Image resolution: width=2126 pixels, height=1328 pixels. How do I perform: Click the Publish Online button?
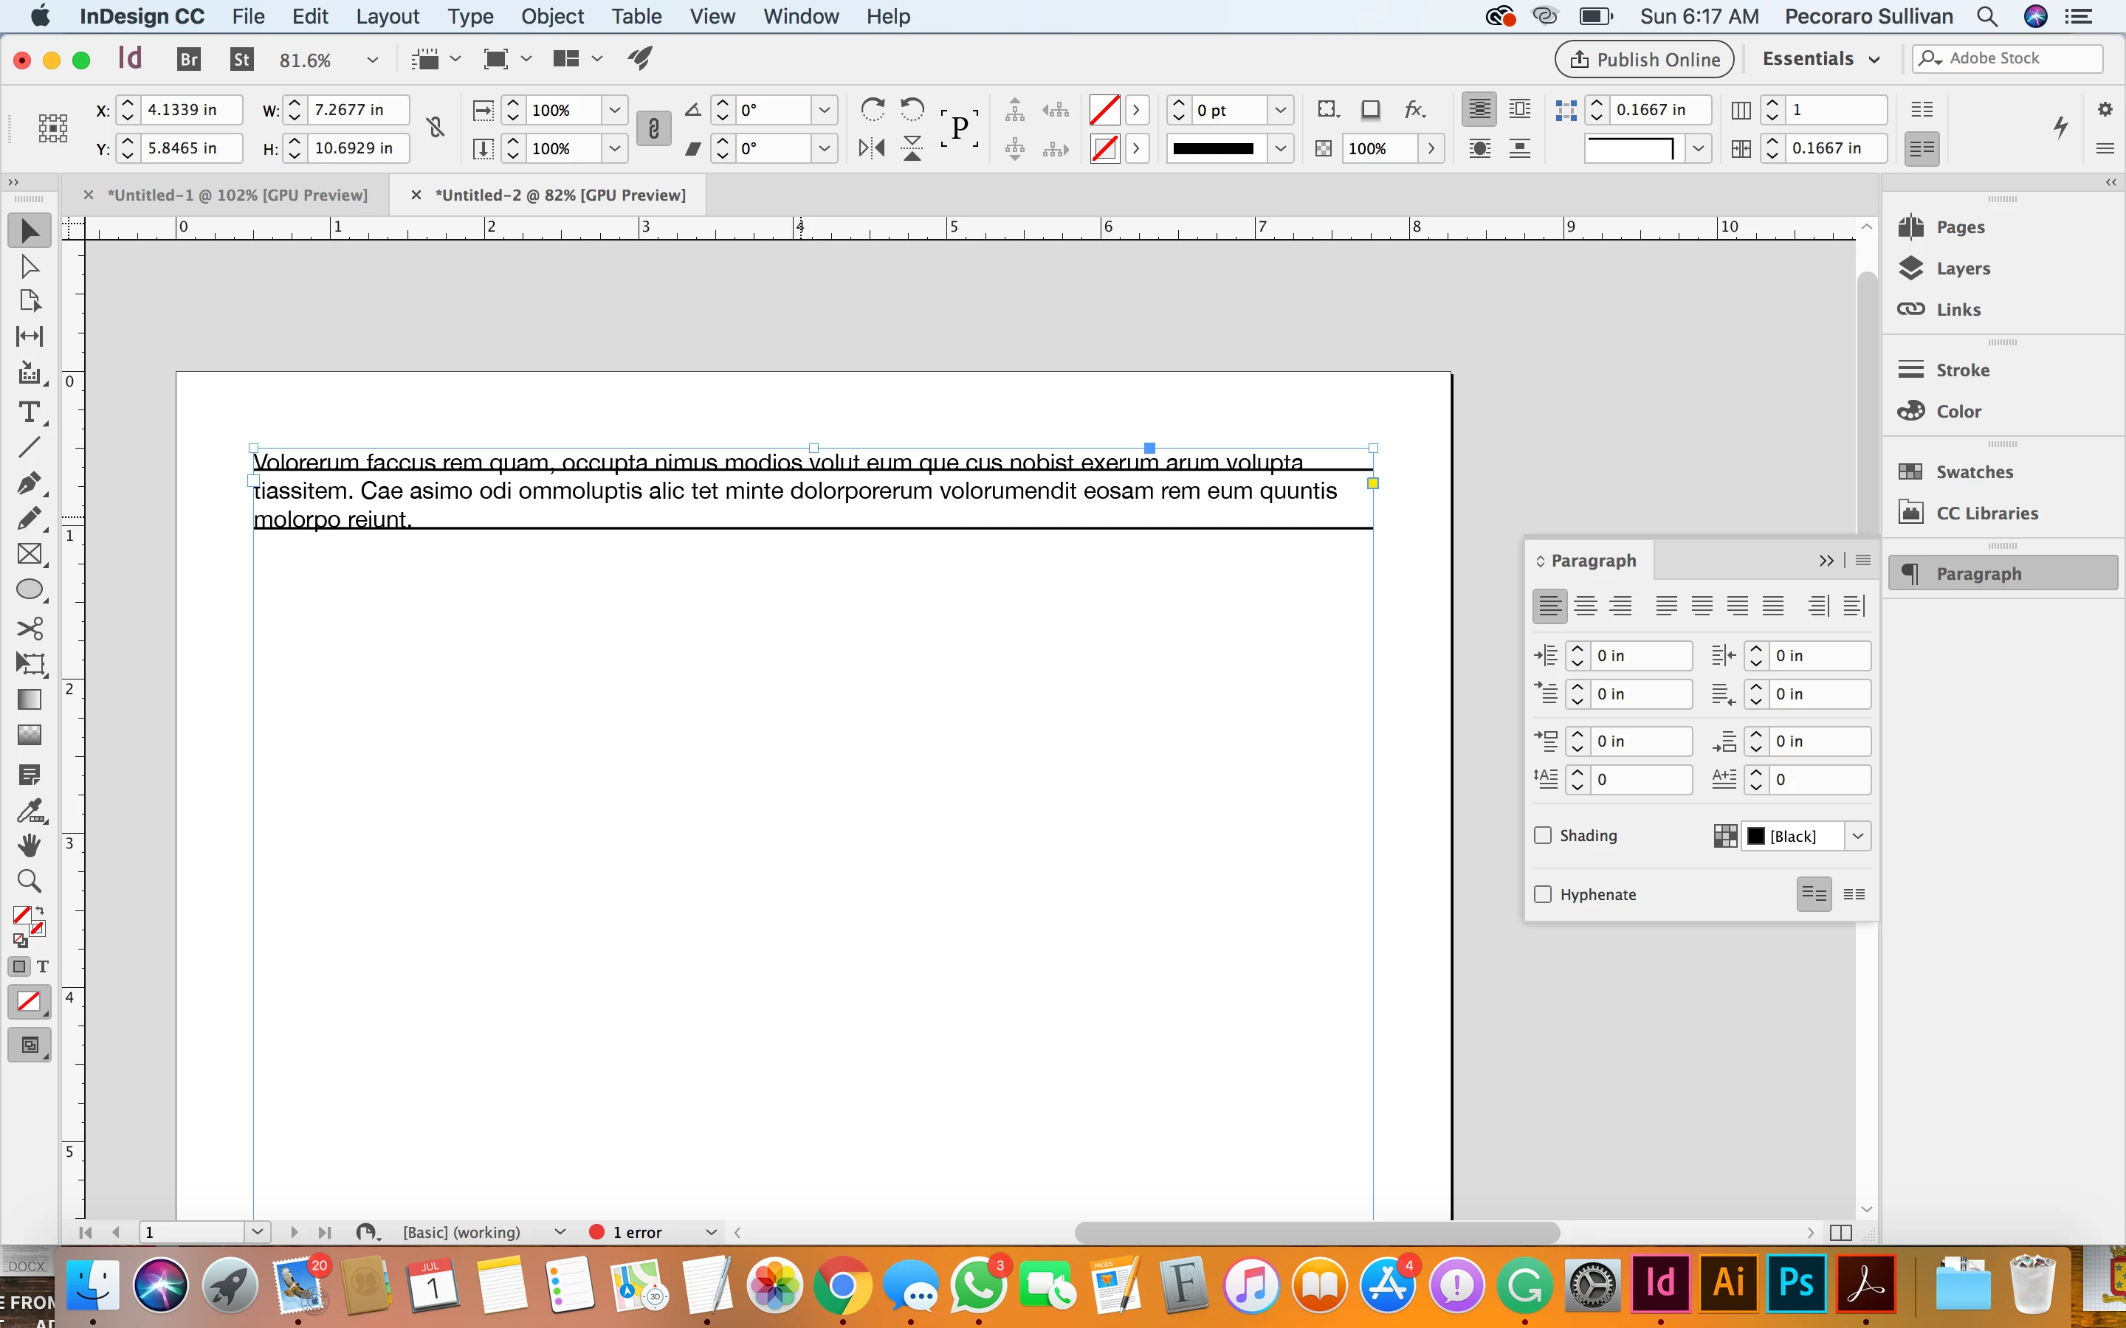pos(1644,59)
